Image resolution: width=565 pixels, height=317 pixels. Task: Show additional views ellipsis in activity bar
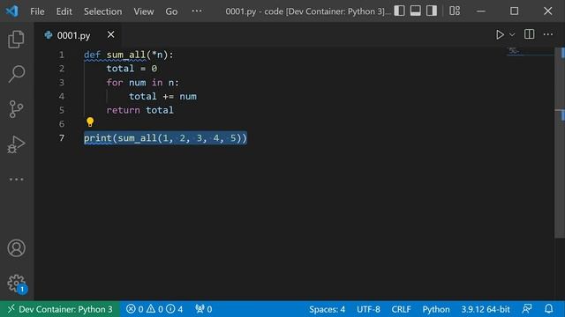(x=16, y=179)
